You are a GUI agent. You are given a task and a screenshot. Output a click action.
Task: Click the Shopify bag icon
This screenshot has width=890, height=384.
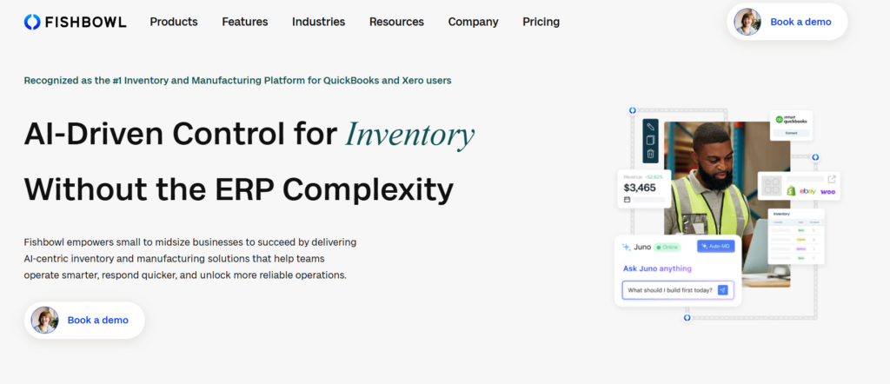pos(792,190)
